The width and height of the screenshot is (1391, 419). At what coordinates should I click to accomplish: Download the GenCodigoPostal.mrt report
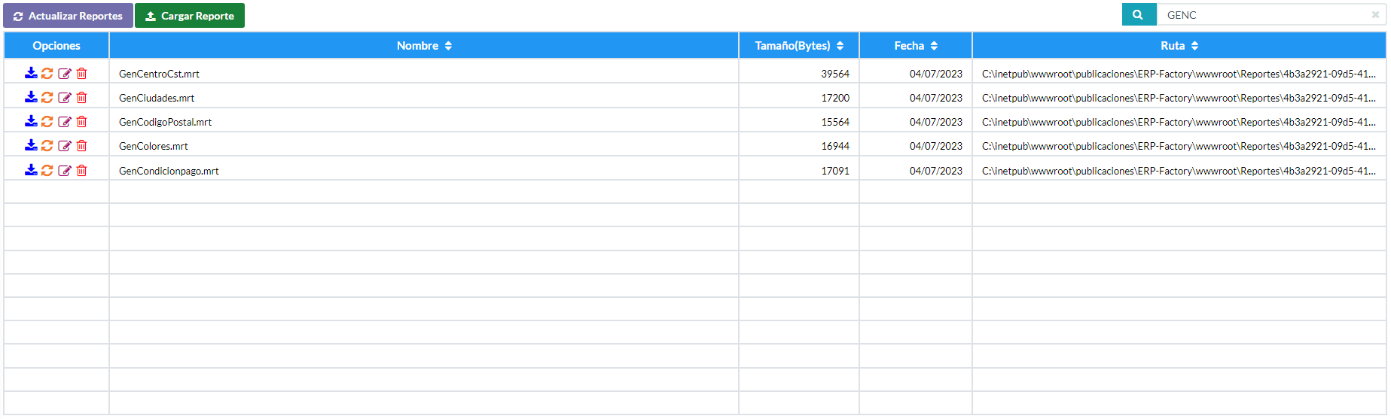pyautogui.click(x=31, y=121)
